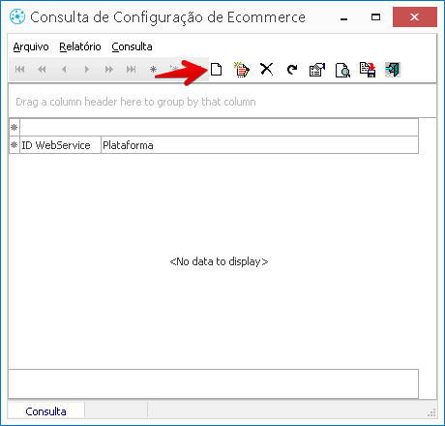
Task: Open the properties form icon
Action: pos(317,70)
